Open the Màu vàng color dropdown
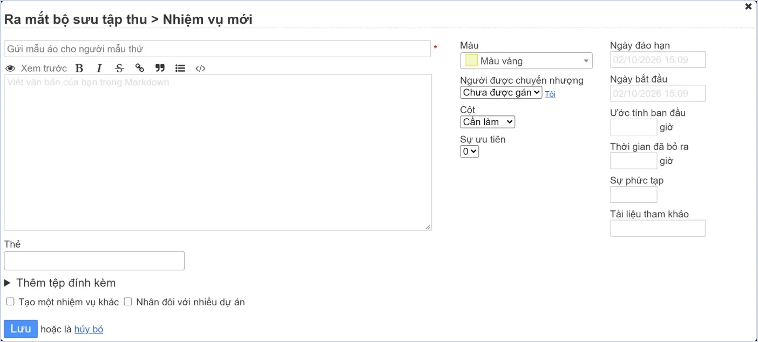Image resolution: width=758 pixels, height=342 pixels. [526, 61]
